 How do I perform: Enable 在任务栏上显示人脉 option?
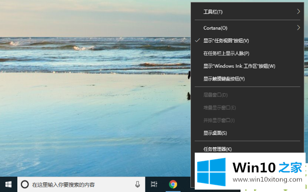[226, 53]
